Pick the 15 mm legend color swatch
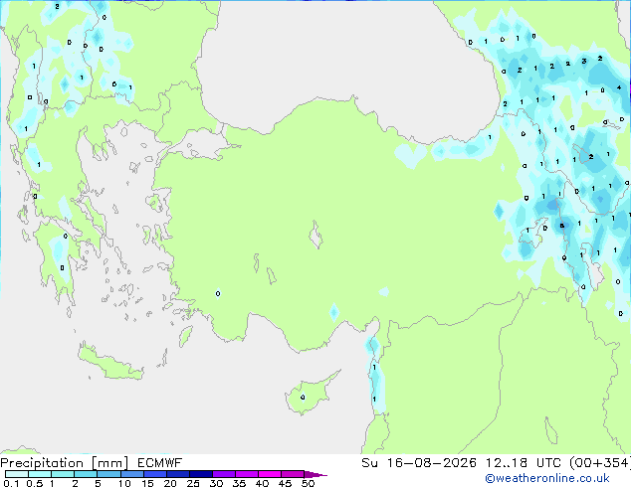 coord(155,474)
